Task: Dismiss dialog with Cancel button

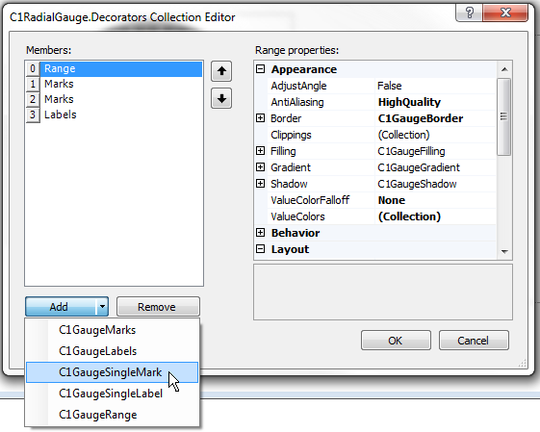Action: [x=474, y=341]
